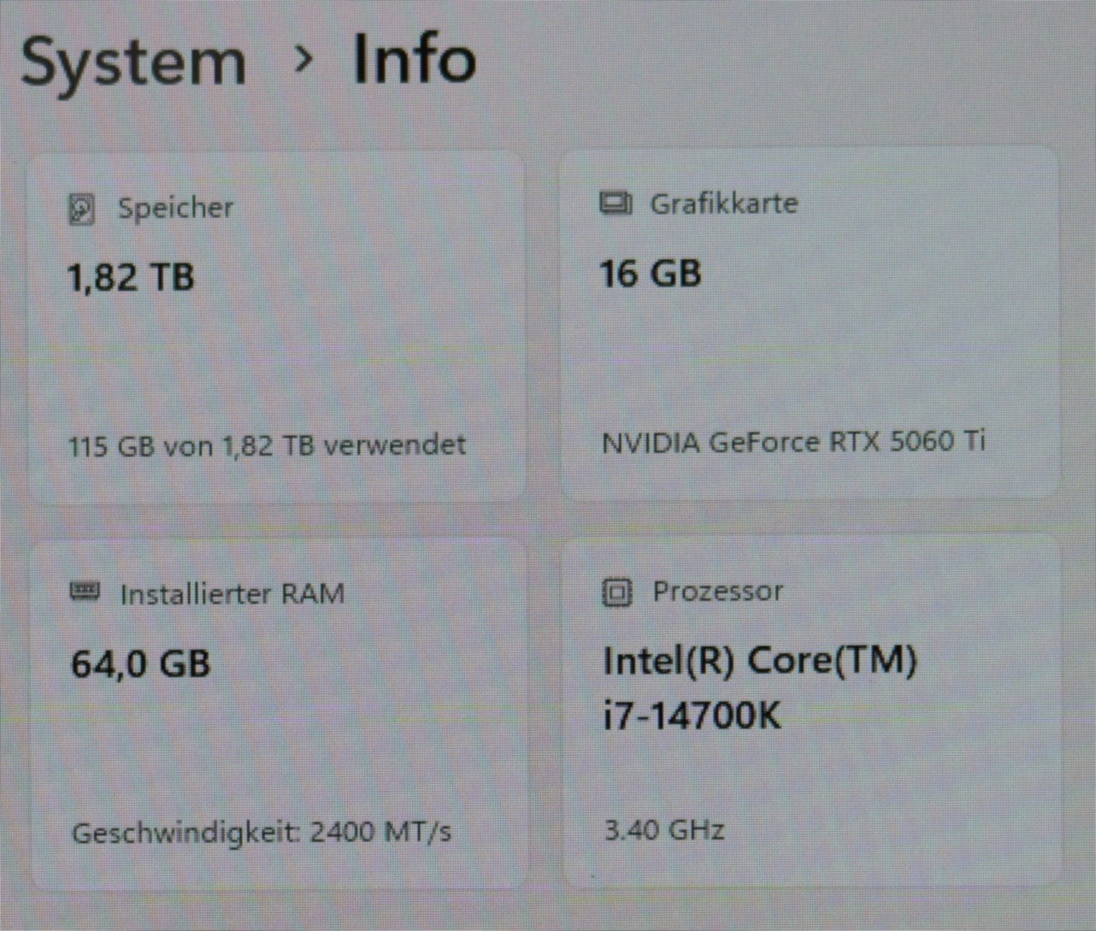Click the Prozessor chip icon
Screen dimensions: 1096x931
coord(616,592)
